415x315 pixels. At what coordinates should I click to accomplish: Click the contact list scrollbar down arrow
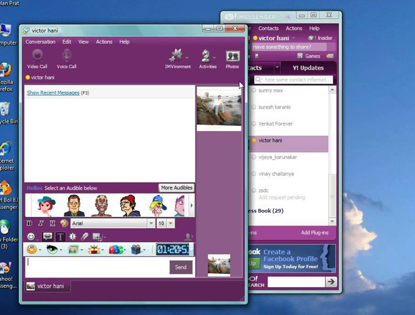coord(332,221)
